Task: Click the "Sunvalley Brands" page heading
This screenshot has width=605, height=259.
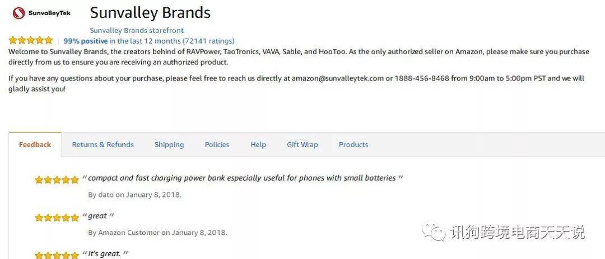Action: (x=150, y=13)
